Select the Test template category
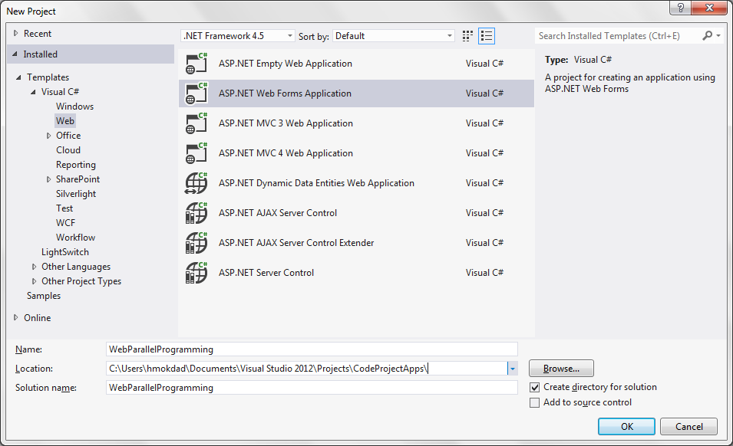The image size is (733, 446). click(x=64, y=208)
